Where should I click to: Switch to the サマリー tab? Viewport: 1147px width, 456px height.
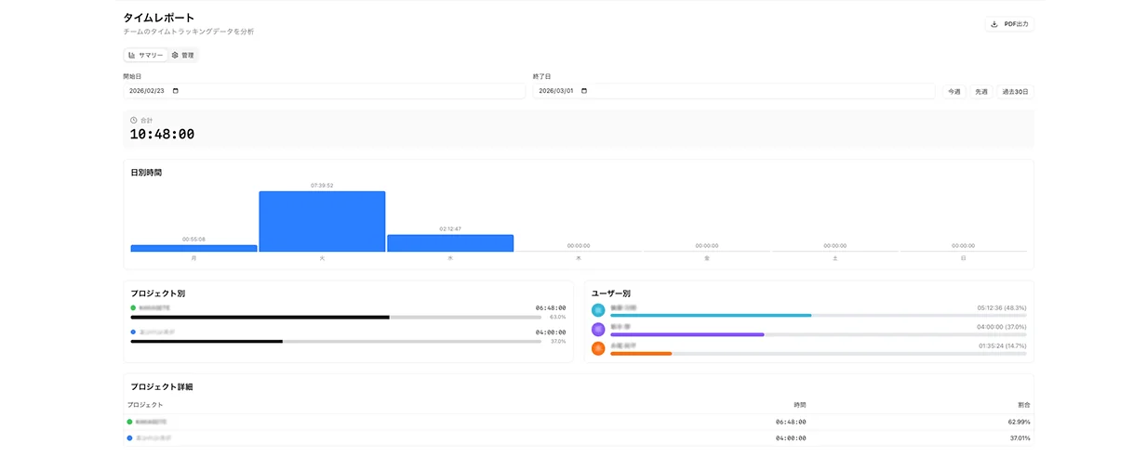coord(145,55)
